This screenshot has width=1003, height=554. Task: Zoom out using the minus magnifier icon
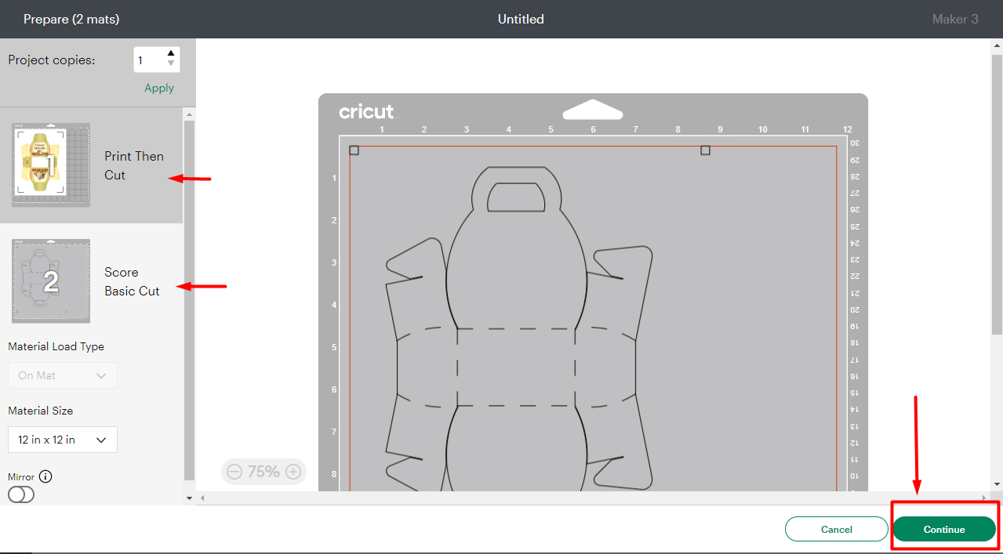(x=234, y=472)
